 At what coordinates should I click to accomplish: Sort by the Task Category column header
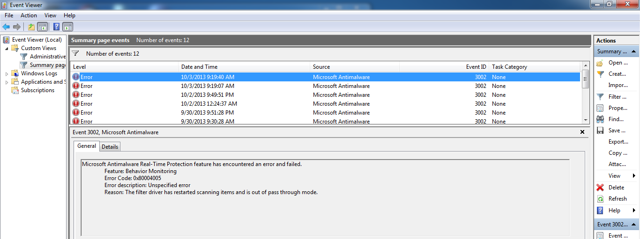click(535, 67)
